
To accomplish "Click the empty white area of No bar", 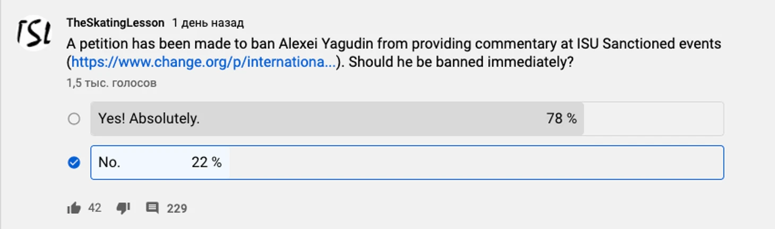I will click(x=476, y=163).
